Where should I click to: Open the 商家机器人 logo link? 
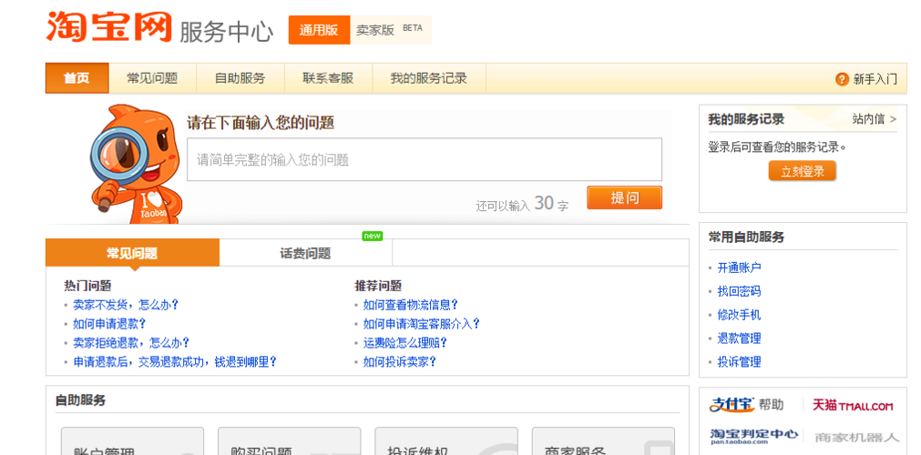(856, 438)
